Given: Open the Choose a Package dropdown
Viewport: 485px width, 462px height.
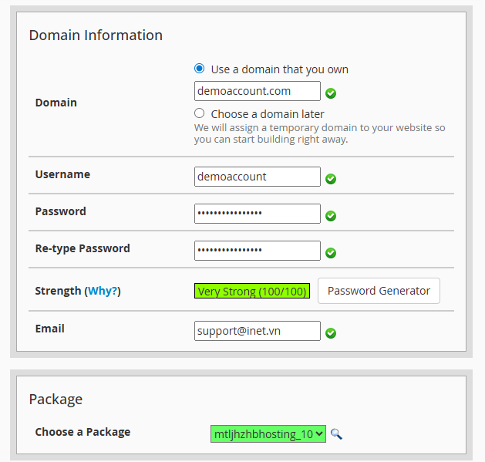Looking at the screenshot, I should [x=268, y=433].
